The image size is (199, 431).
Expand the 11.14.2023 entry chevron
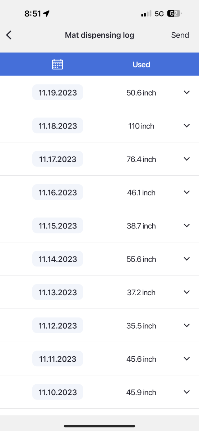pos(186,259)
